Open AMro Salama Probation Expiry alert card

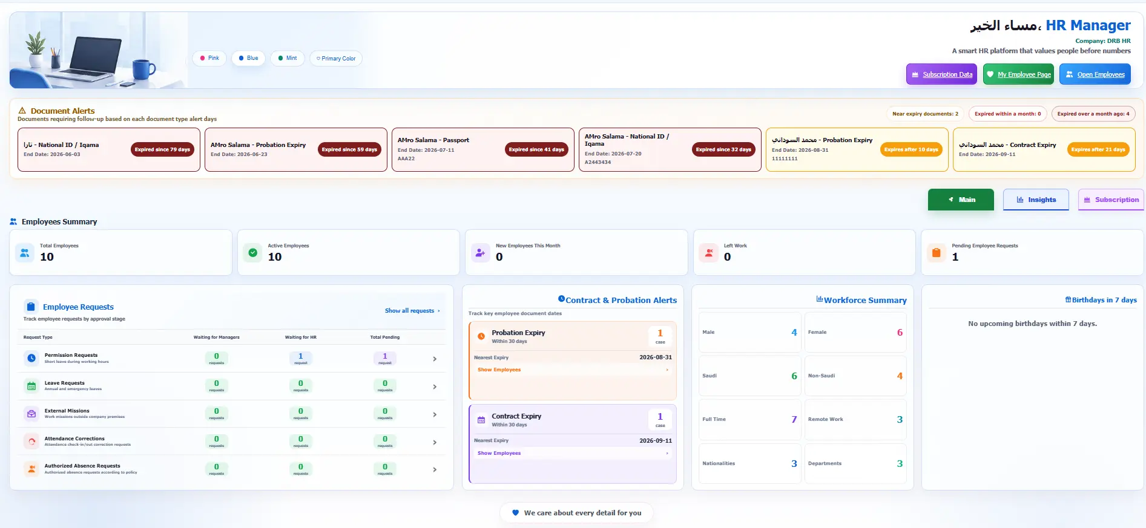pos(296,149)
